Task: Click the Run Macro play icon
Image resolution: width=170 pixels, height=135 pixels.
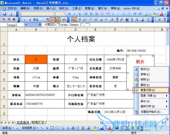Action: click(24, 20)
